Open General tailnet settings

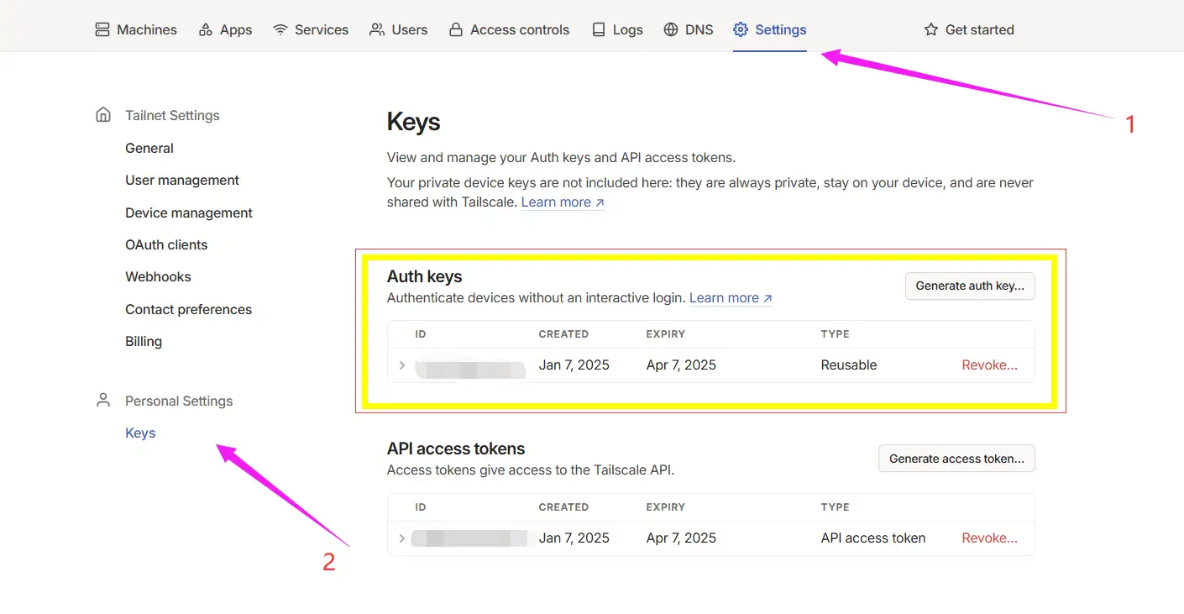149,148
